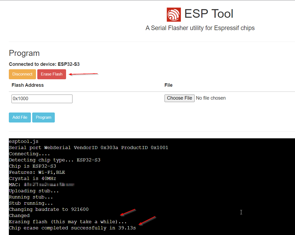Click the 'Stub running...' terminal line
The height and width of the screenshot is (235, 295).
coord(31,203)
